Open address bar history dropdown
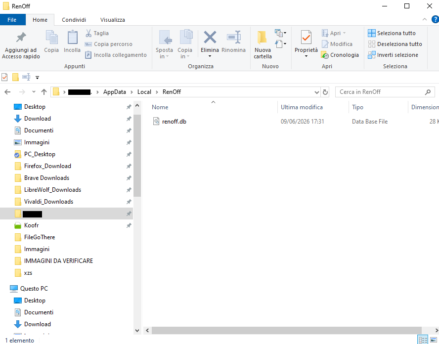This screenshot has height=344, width=439. tap(317, 92)
